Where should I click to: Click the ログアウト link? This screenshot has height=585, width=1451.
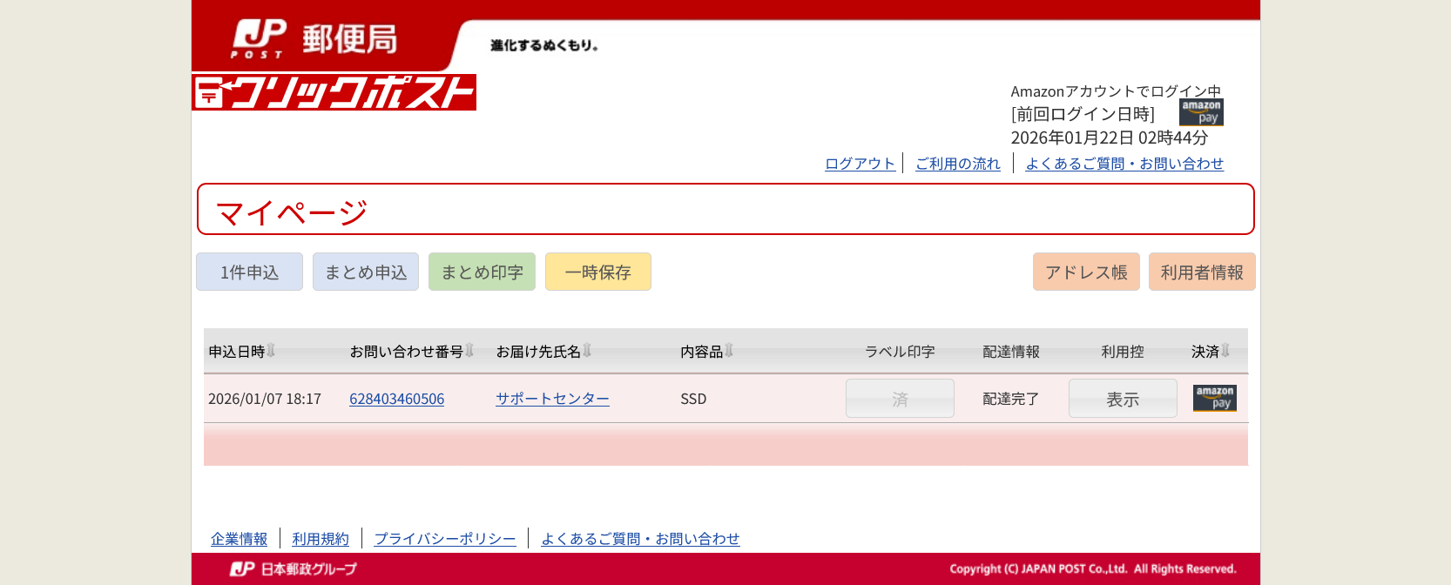[860, 164]
